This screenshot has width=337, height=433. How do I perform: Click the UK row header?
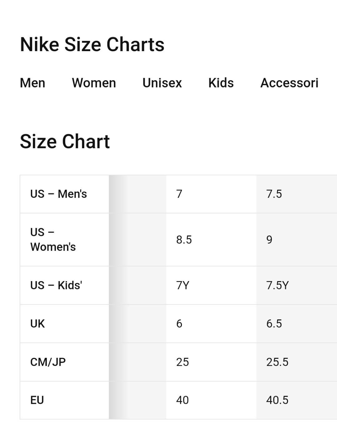(x=38, y=324)
